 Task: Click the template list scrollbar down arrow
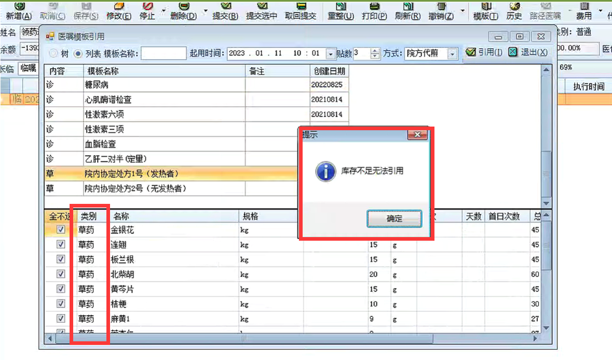click(547, 203)
